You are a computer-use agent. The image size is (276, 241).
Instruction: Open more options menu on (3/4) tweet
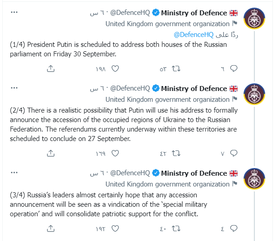(x=14, y=173)
